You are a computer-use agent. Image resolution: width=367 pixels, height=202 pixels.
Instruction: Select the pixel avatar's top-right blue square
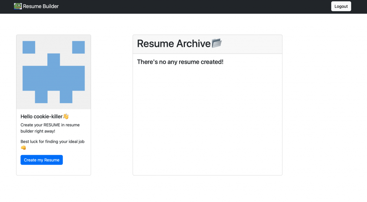(x=78, y=47)
